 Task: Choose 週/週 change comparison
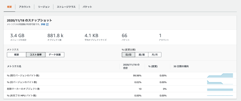tap(142, 55)
